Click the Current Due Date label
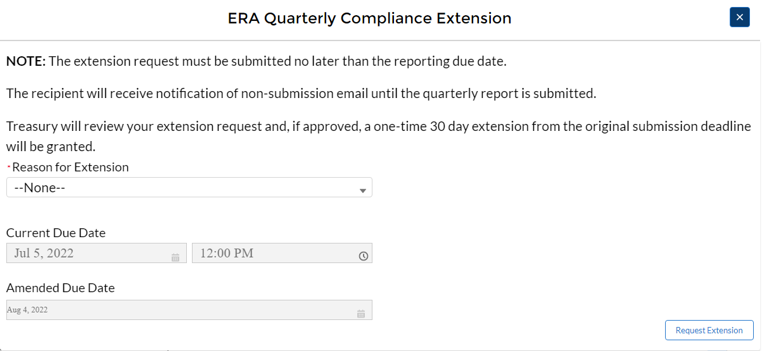This screenshot has height=351, width=762. (x=56, y=233)
